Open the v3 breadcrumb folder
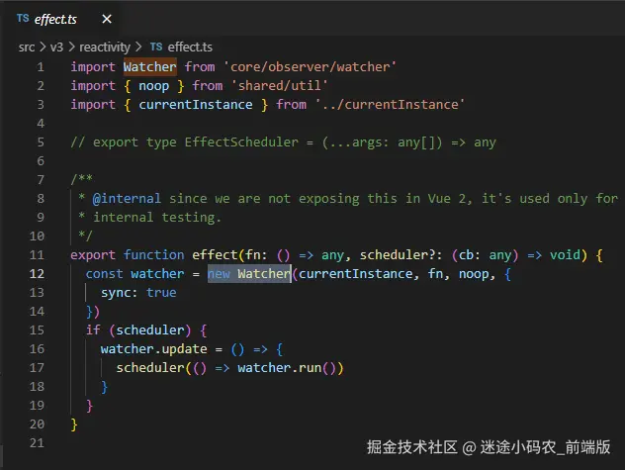This screenshot has width=625, height=470. (56, 47)
